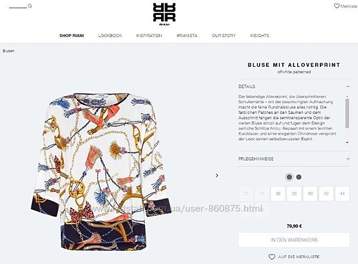The width and height of the screenshot is (358, 264).
Task: Select size 36
Action: [x=278, y=194]
